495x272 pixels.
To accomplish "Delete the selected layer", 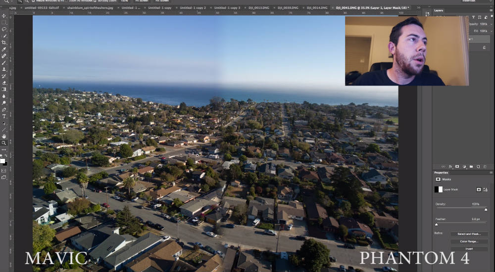I will [x=485, y=167].
